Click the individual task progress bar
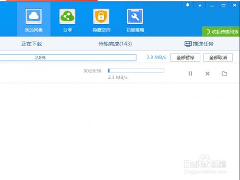This screenshot has width=240, height=180. 136,71
